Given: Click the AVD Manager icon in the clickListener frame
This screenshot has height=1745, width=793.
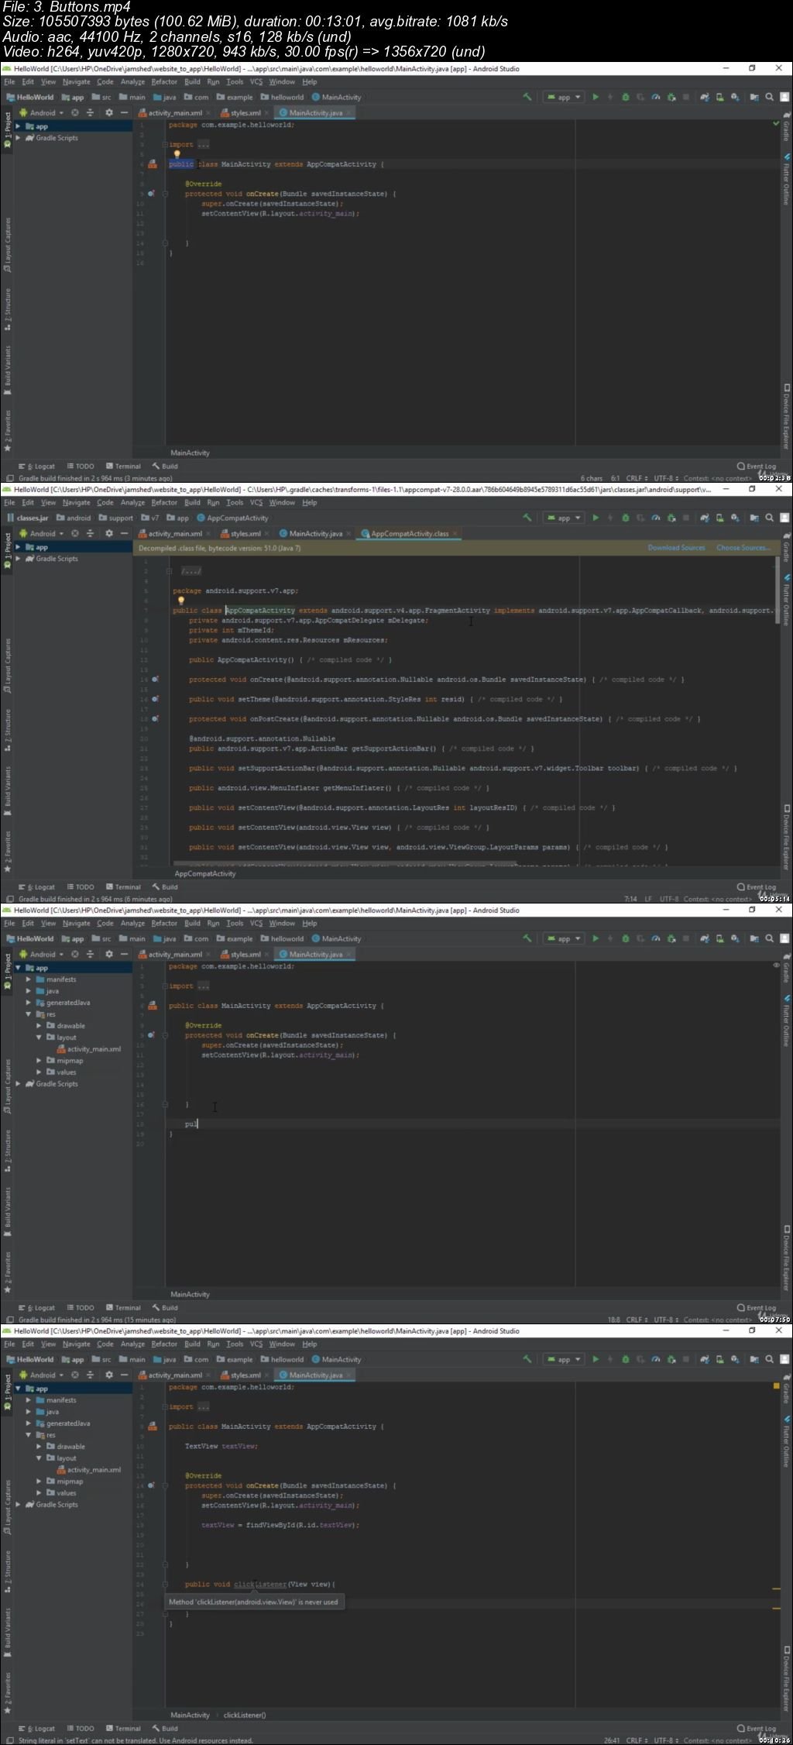Looking at the screenshot, I should pyautogui.click(x=719, y=1359).
